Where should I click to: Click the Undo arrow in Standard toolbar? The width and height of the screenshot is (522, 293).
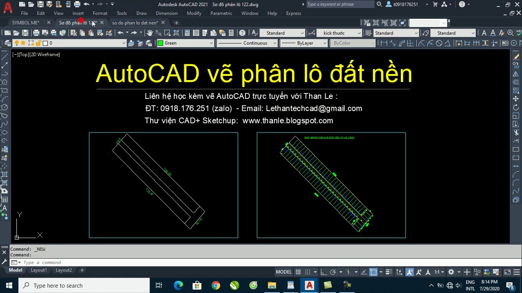(120, 33)
